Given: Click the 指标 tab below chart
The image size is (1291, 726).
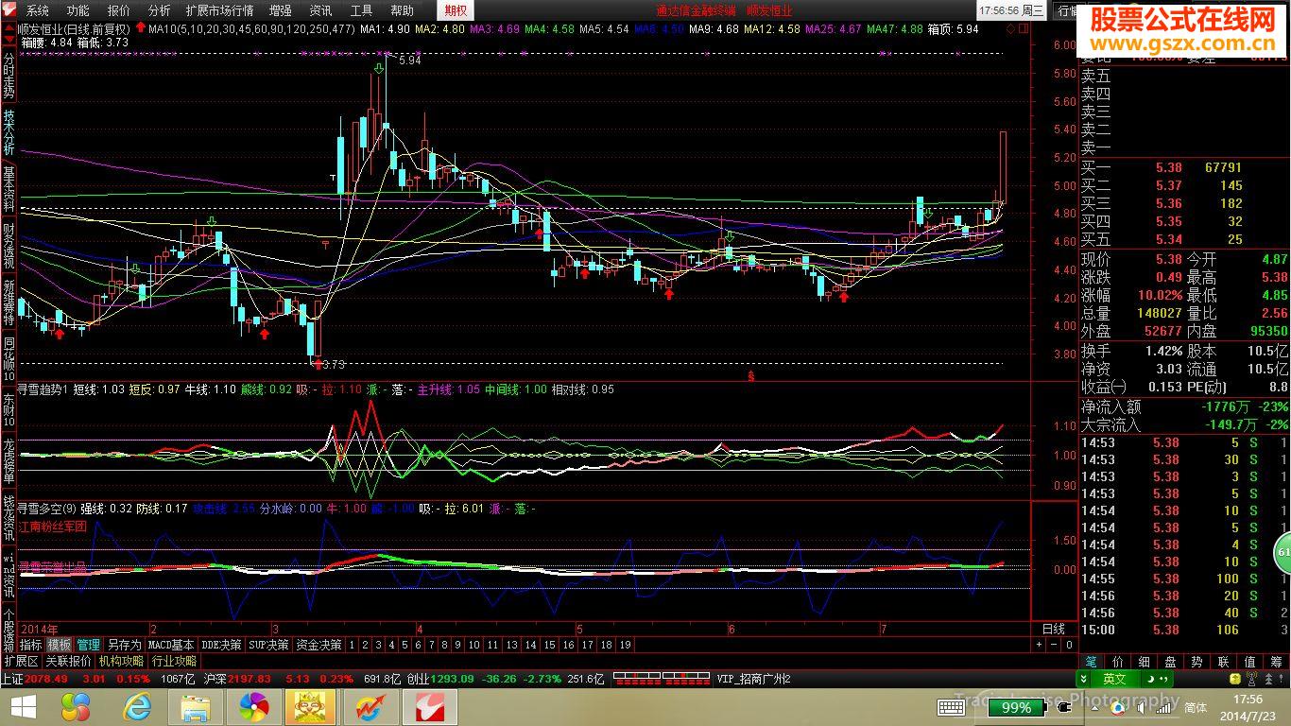Looking at the screenshot, I should (x=30, y=645).
